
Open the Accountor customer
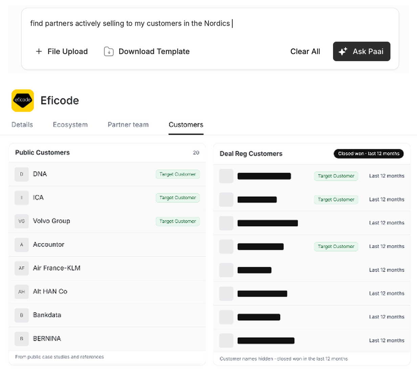107,245
